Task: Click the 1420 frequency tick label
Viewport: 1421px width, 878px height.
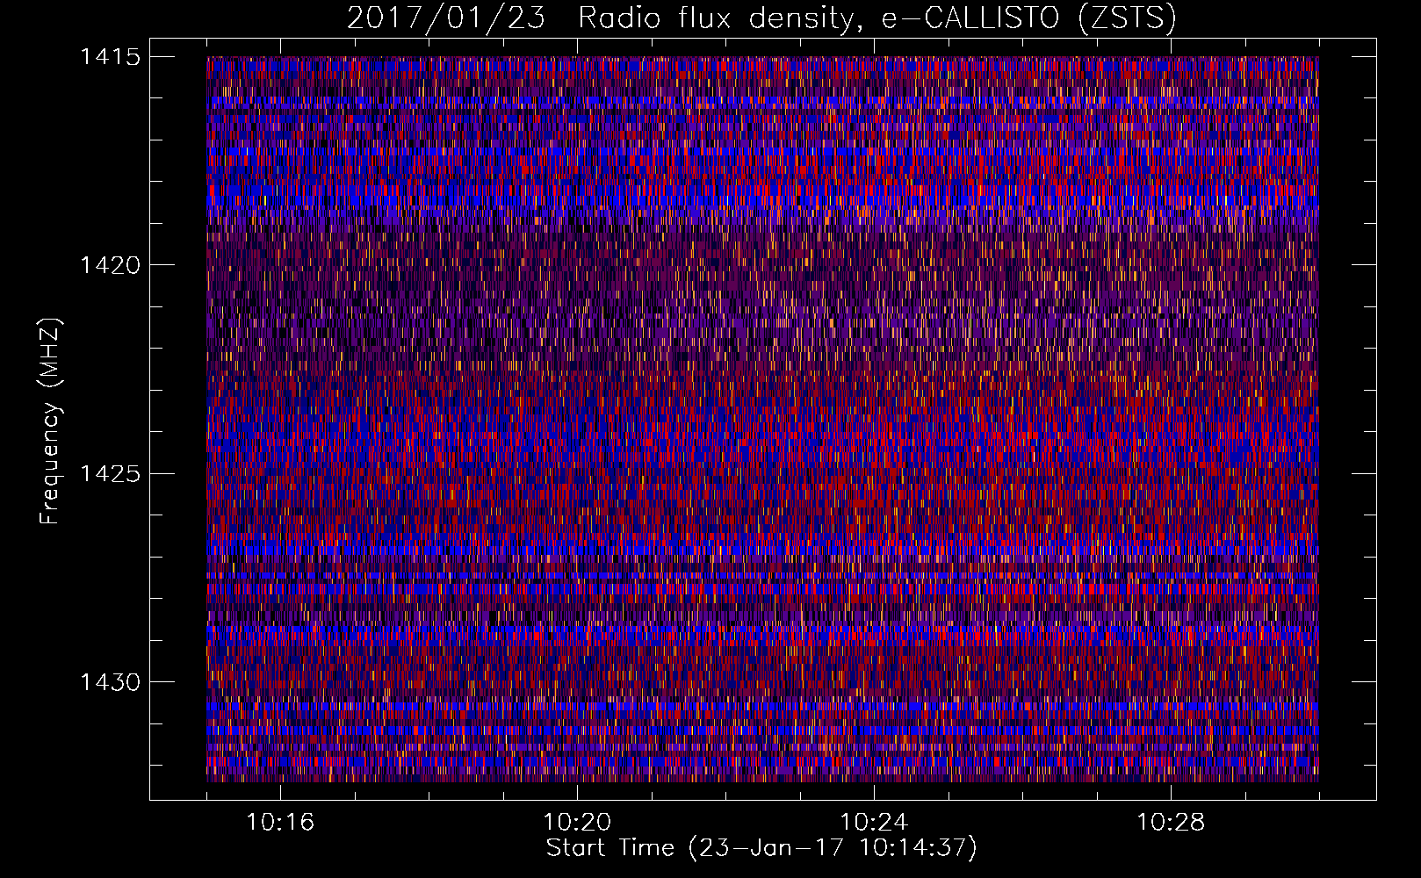Action: (110, 265)
